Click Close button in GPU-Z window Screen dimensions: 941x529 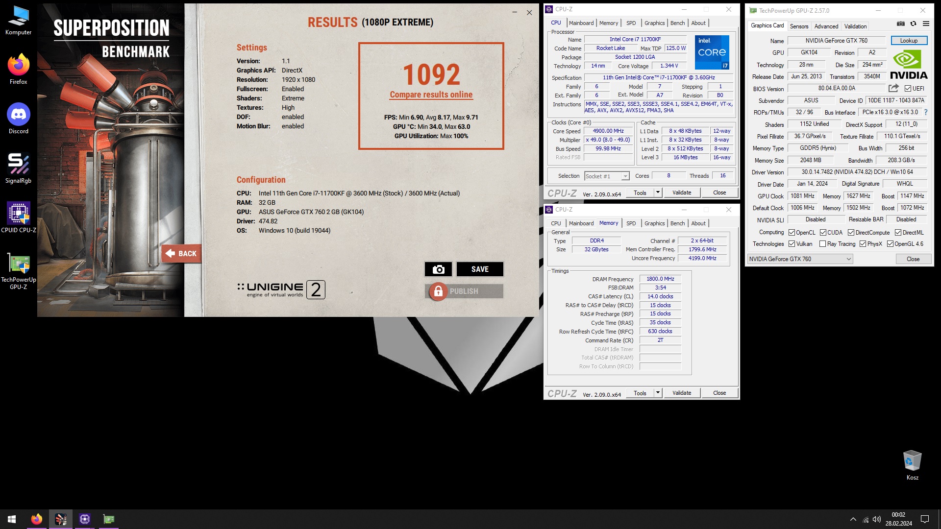[x=913, y=259]
